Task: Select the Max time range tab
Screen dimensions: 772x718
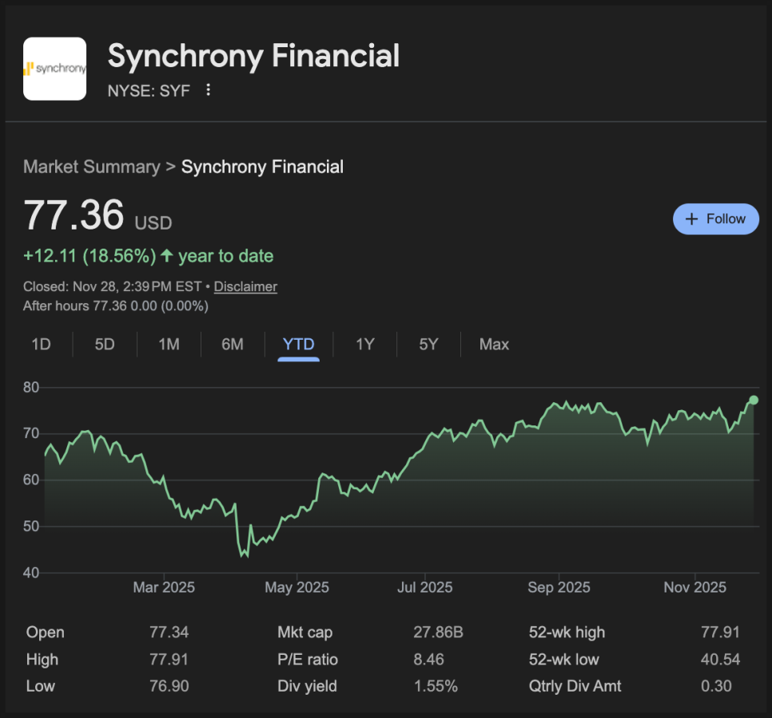Action: point(494,345)
